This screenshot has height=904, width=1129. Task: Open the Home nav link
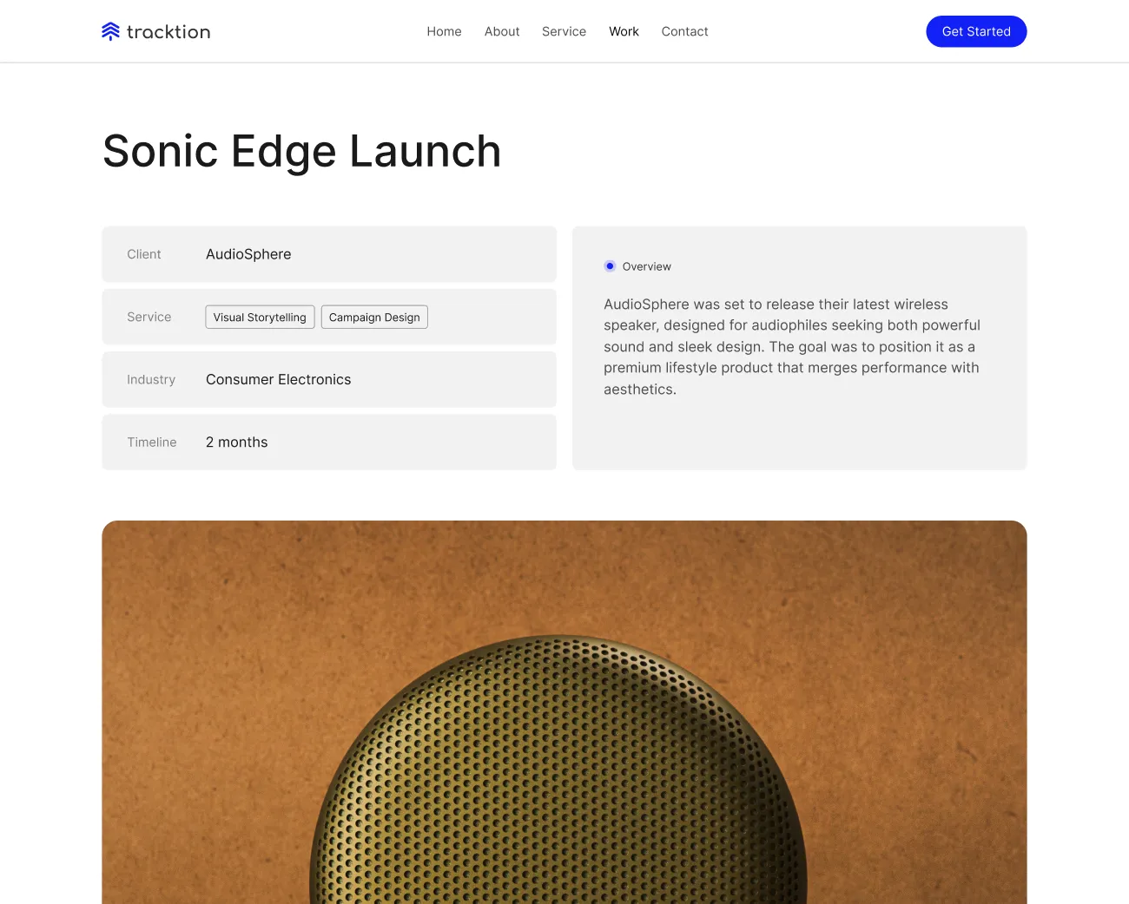[444, 31]
